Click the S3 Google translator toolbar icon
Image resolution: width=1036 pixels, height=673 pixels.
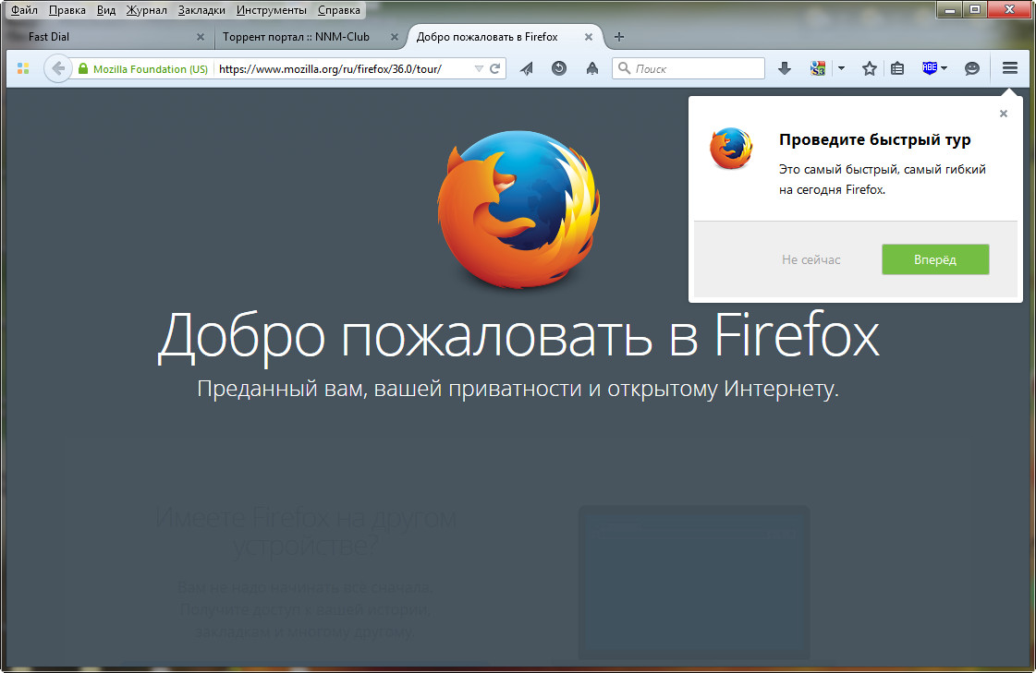coord(818,68)
